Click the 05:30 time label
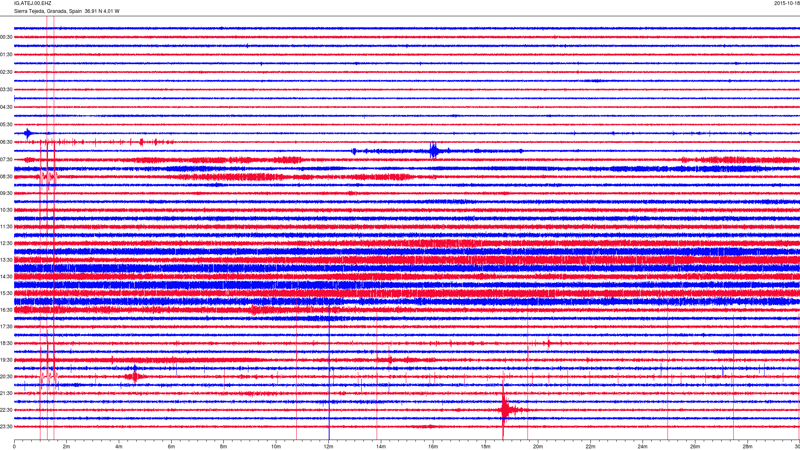The width and height of the screenshot is (800, 450). [6, 125]
